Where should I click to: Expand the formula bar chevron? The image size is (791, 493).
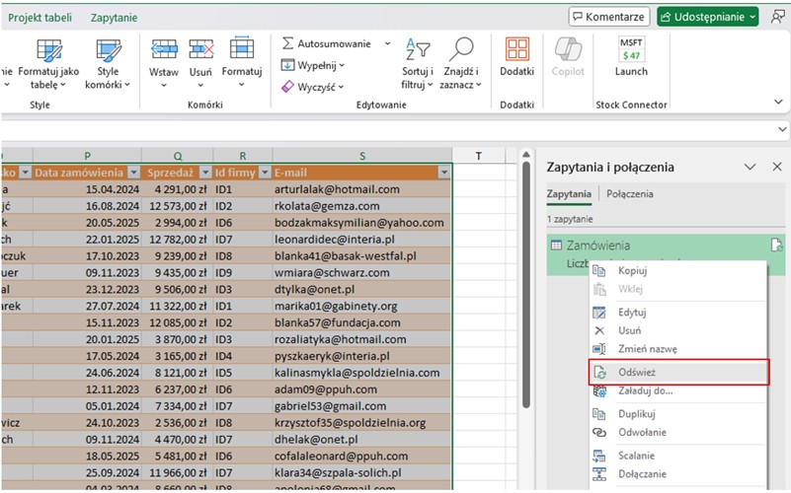(x=782, y=129)
